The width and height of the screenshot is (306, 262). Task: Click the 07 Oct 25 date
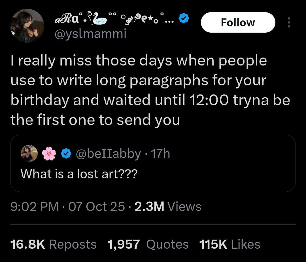tap(96, 207)
